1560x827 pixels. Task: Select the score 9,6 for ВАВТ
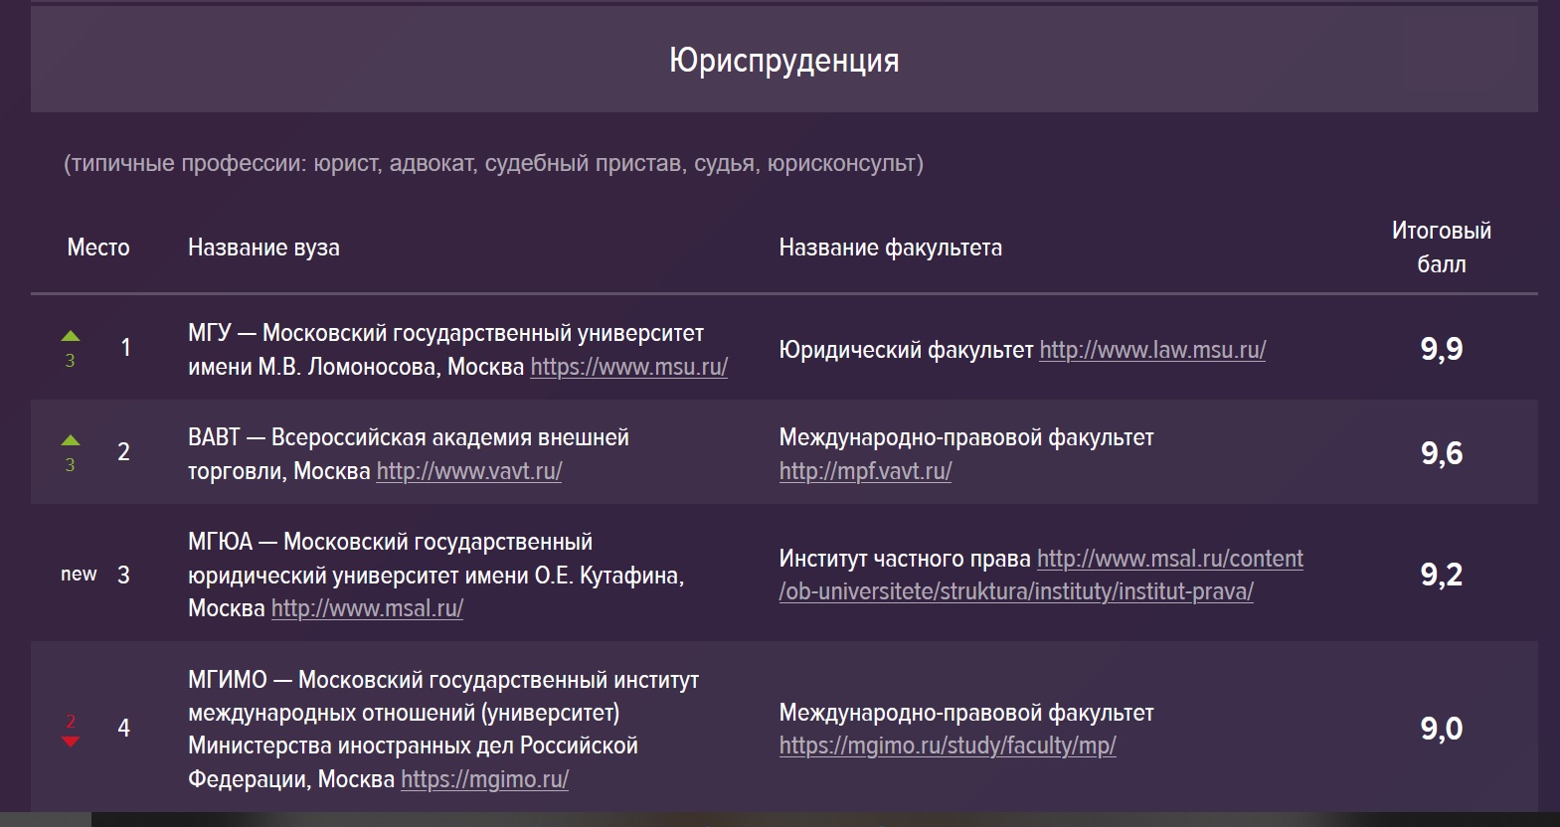pyautogui.click(x=1442, y=453)
